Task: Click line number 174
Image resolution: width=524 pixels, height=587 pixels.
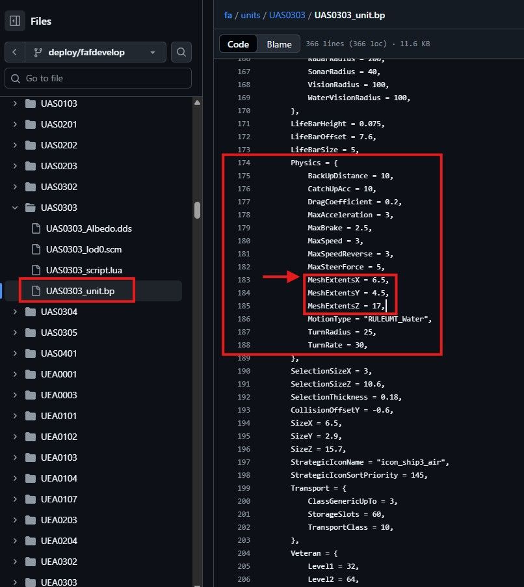Action: pyautogui.click(x=244, y=163)
